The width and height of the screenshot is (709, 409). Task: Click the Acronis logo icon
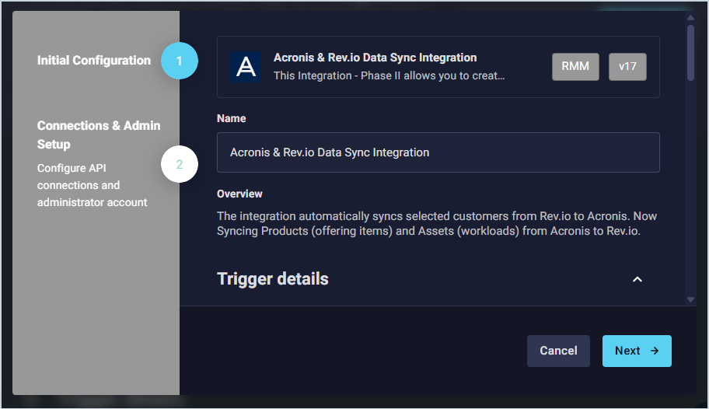point(246,67)
